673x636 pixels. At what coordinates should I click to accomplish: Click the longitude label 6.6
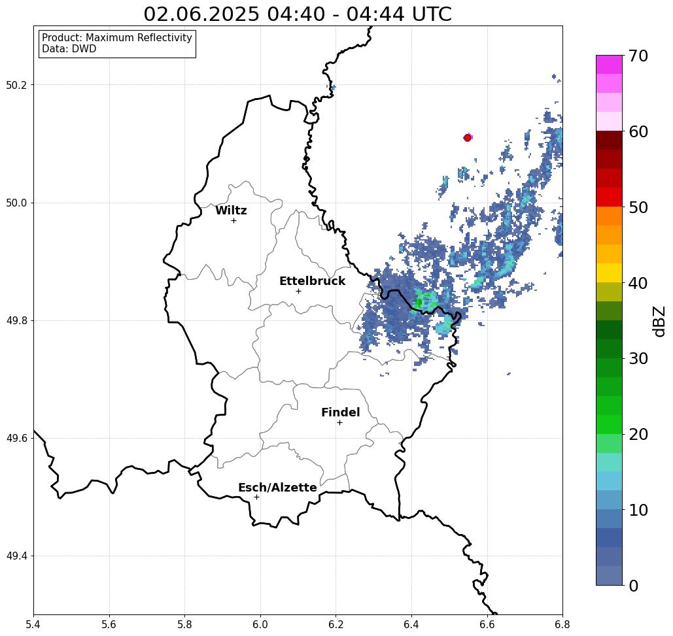[x=487, y=624]
